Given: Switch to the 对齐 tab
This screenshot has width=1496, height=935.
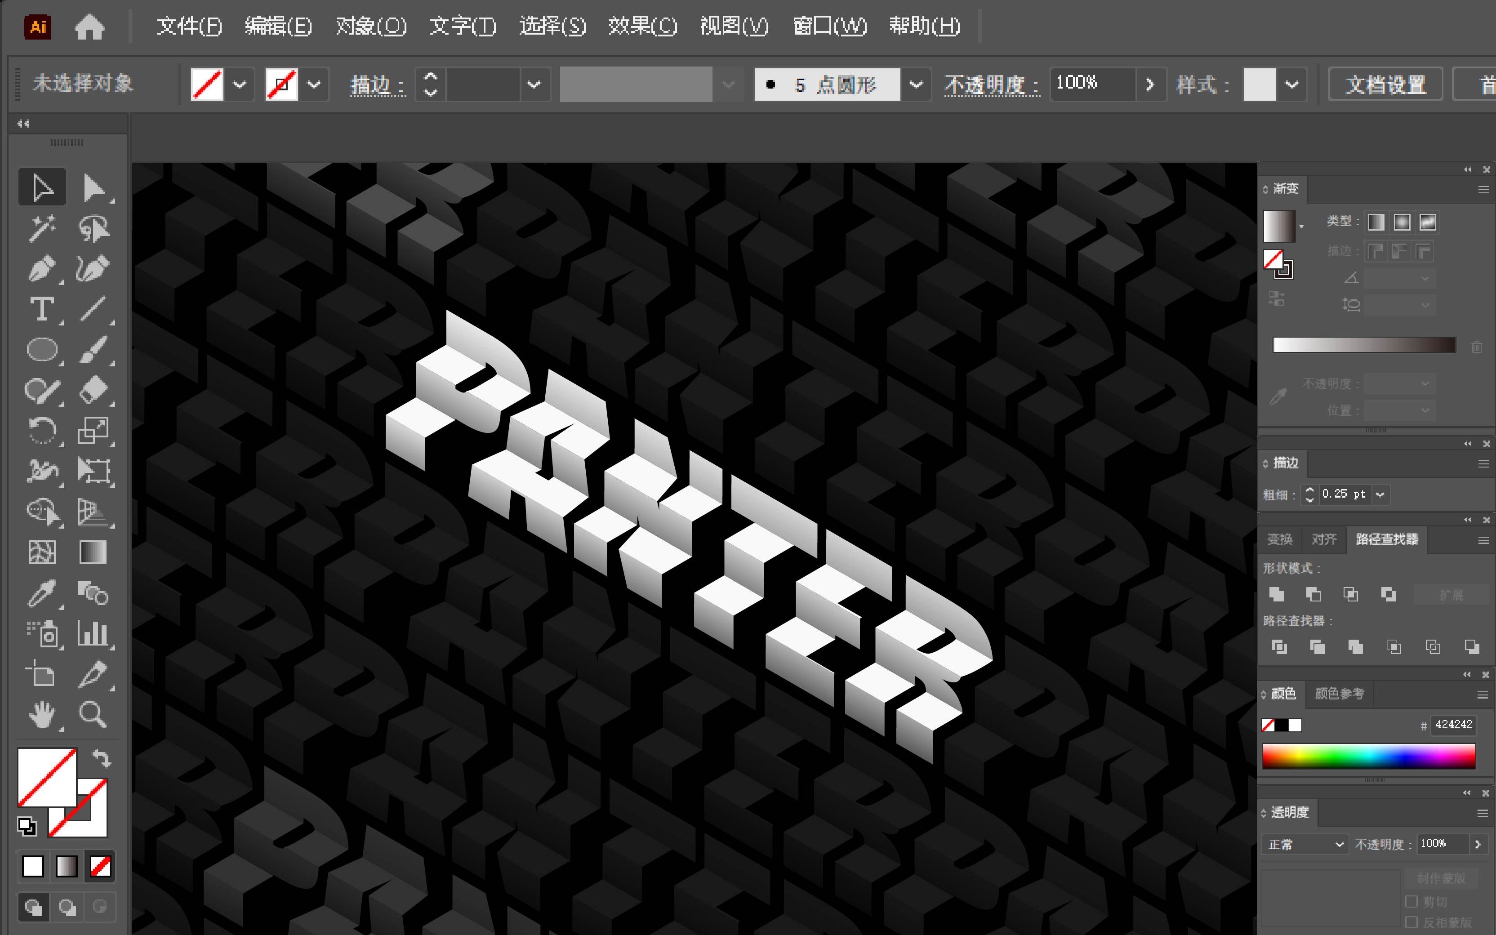Looking at the screenshot, I should [x=1323, y=539].
